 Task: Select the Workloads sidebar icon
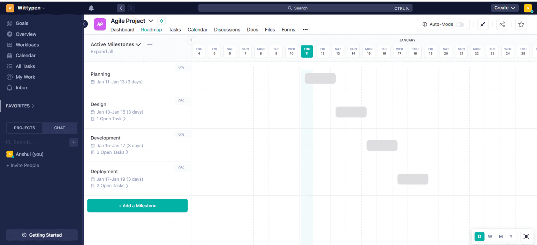click(x=10, y=45)
